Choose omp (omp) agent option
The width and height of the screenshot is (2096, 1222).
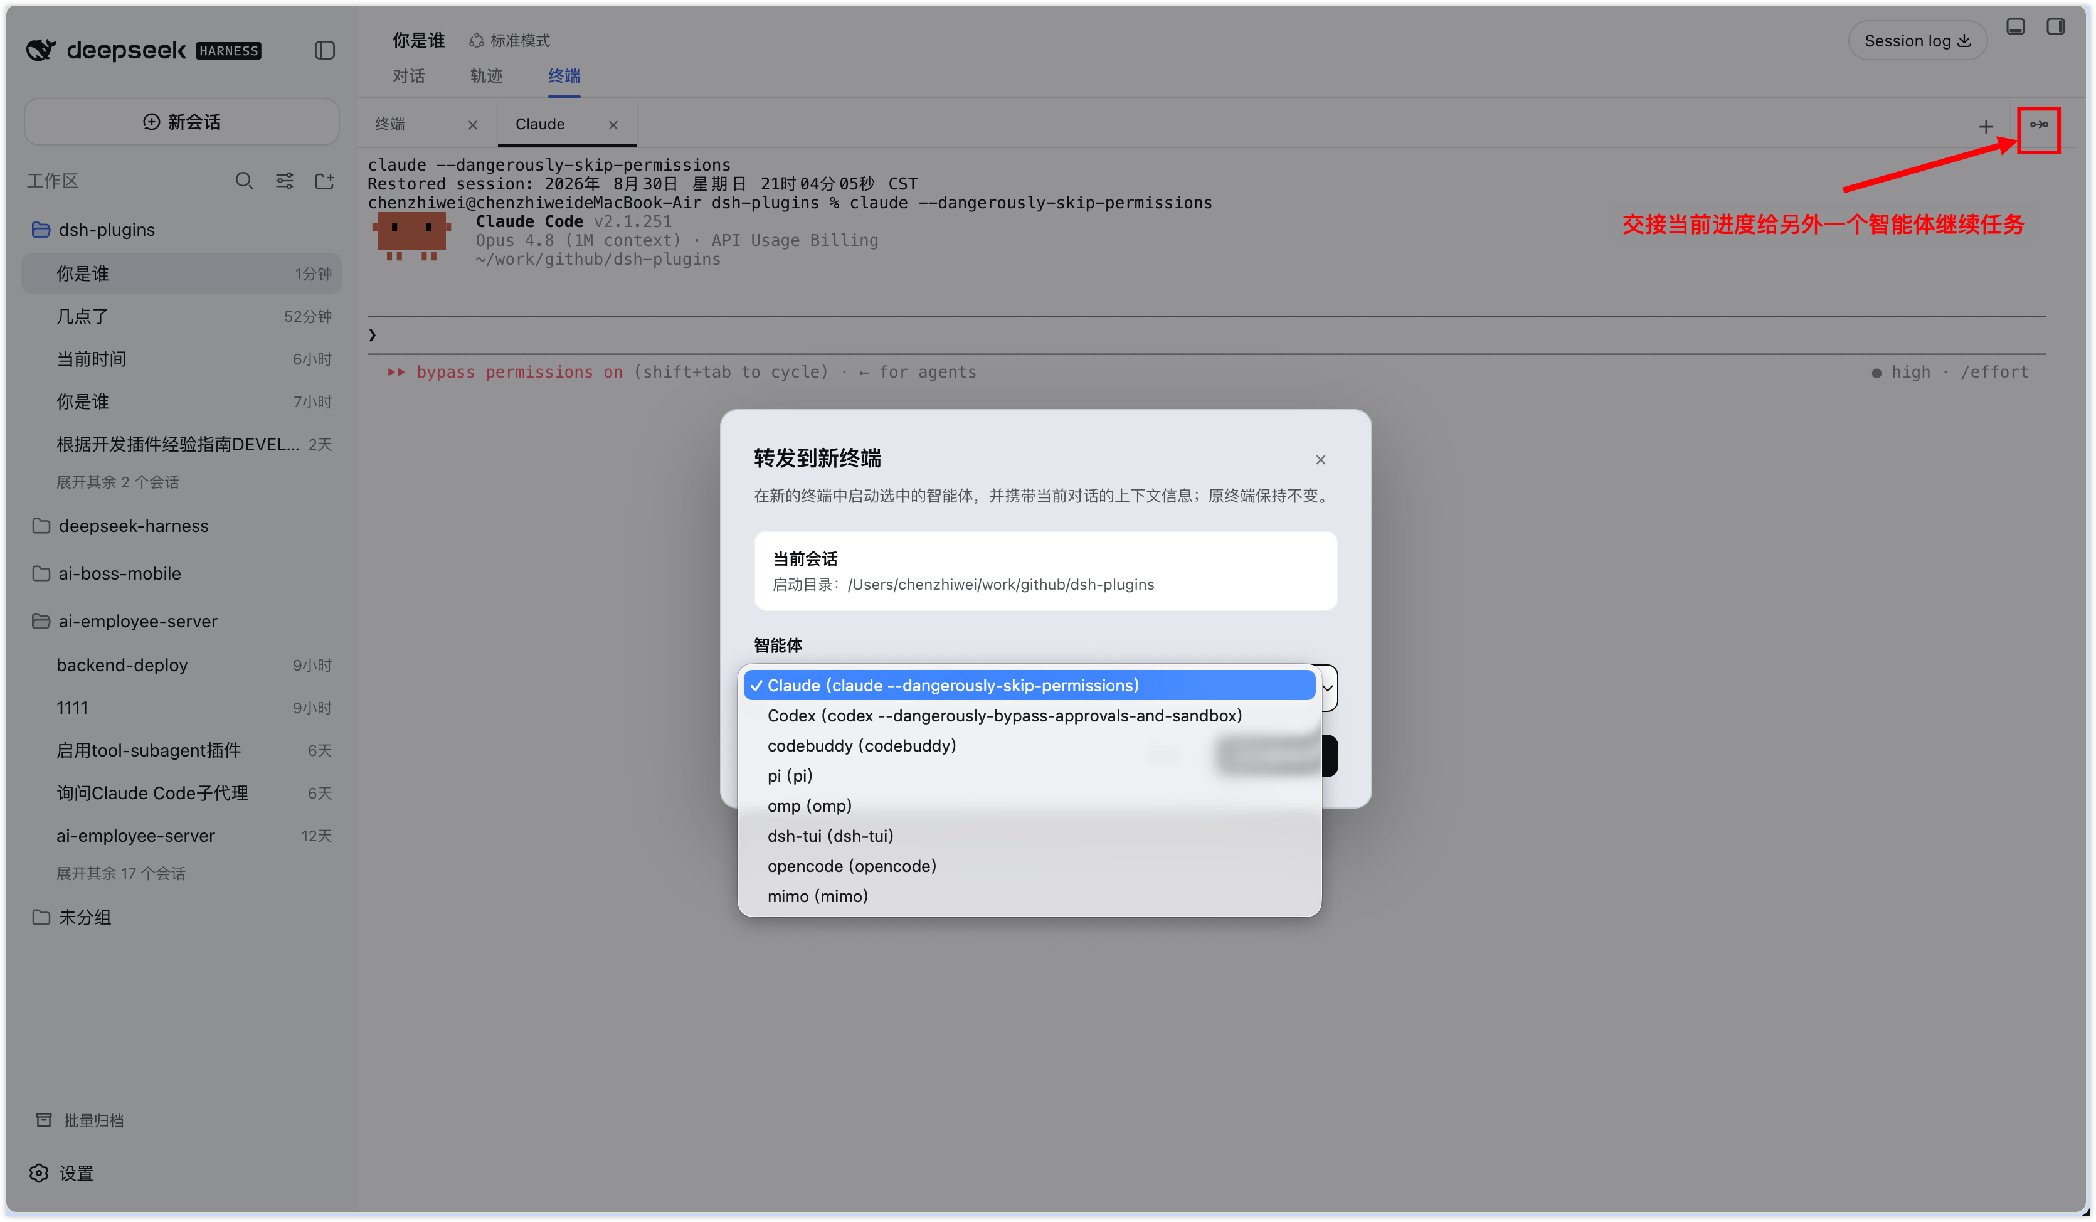coord(1029,805)
